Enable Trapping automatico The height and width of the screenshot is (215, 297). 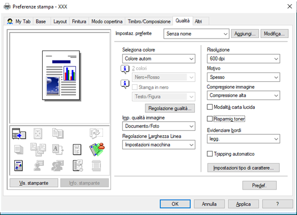210,154
